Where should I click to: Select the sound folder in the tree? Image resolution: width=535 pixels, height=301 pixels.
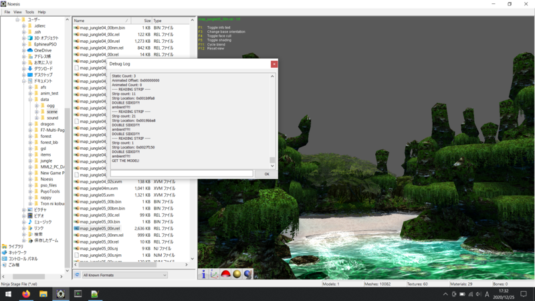[x=52, y=118]
